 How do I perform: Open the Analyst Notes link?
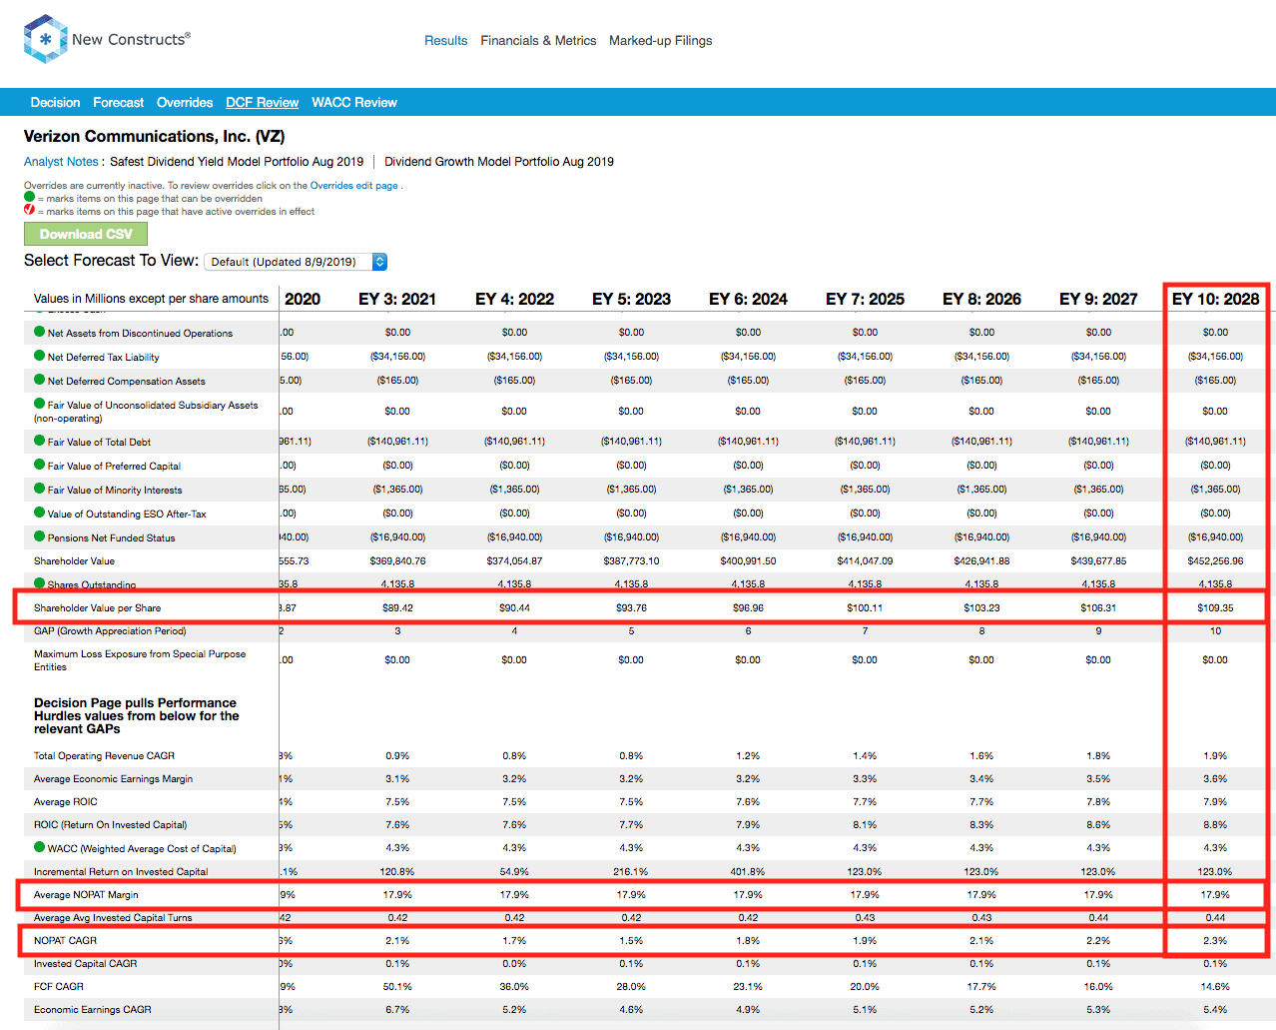click(61, 162)
